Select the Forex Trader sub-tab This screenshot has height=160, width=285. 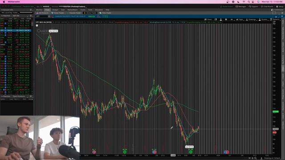(x=57, y=13)
